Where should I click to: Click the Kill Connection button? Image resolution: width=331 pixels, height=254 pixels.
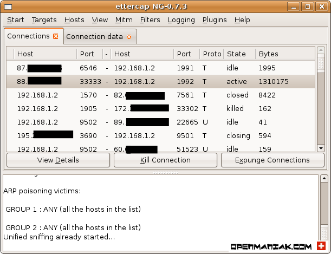tap(165, 160)
